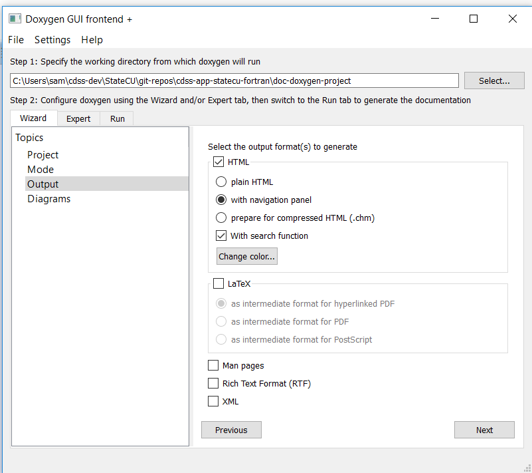Choose the plain HTML radio option
Screen dimensions: 532x473
pos(221,182)
